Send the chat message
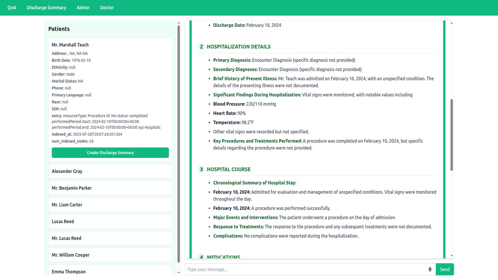 (x=445, y=269)
